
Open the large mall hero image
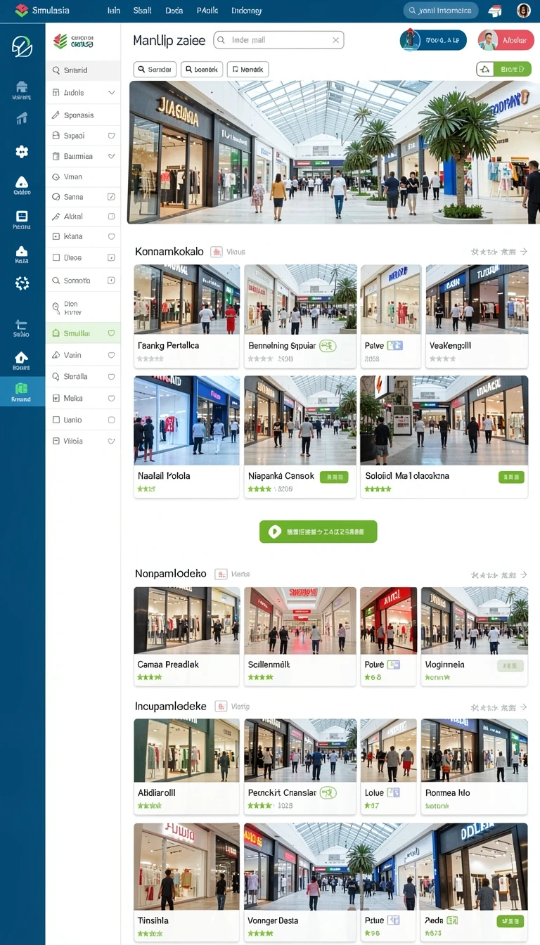334,153
